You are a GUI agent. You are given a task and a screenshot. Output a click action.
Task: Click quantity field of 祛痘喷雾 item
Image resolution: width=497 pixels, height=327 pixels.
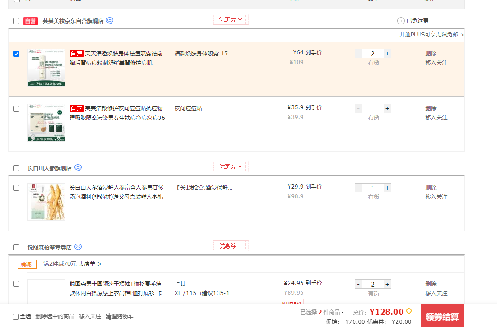click(x=373, y=54)
